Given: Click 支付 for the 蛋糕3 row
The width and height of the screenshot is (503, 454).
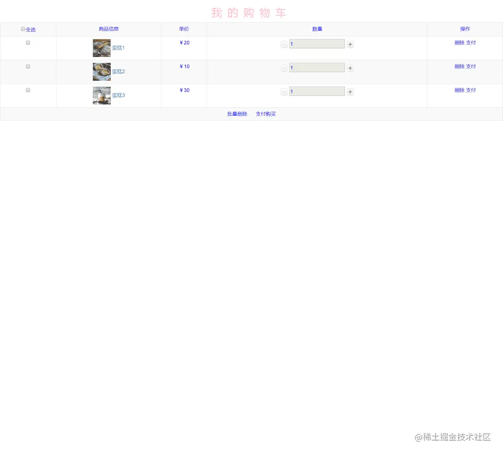Looking at the screenshot, I should [471, 90].
